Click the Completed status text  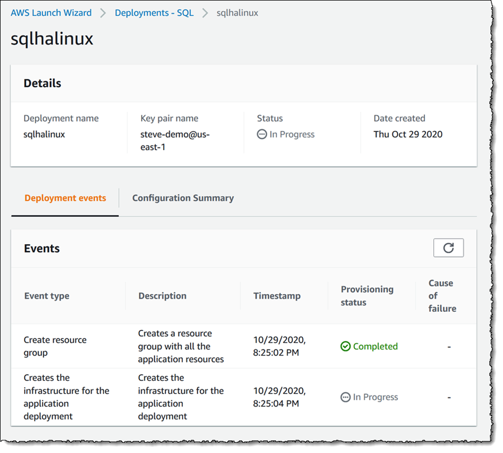[x=375, y=346]
